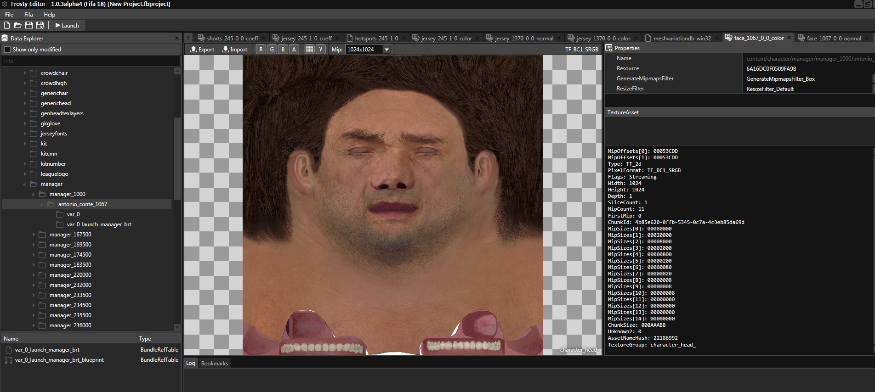This screenshot has height=392, width=875.
Task: Toggle the alpha channel A button
Action: 294,49
